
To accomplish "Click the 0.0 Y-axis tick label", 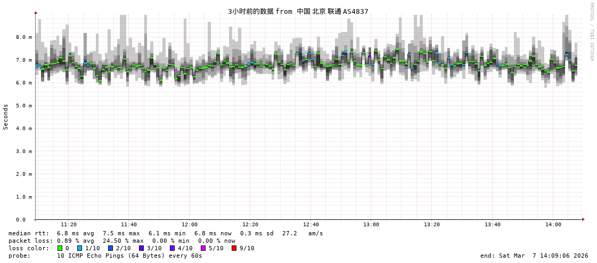I will click(x=21, y=220).
